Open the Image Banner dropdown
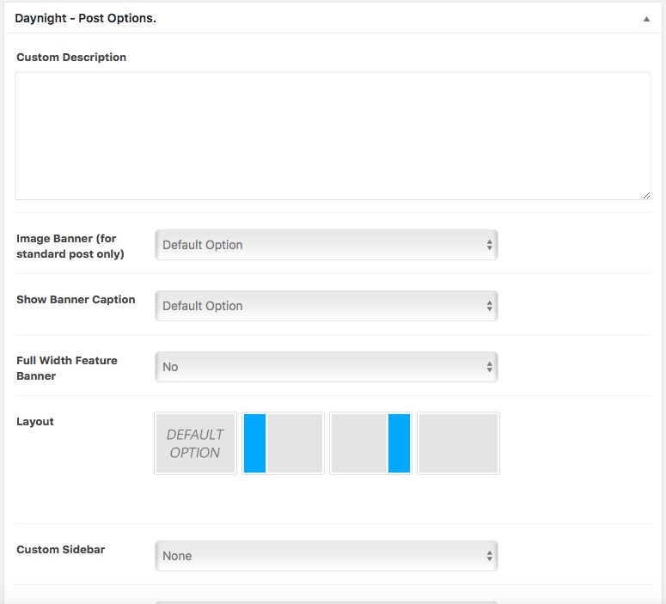Screen dimensions: 666x604 click(326, 245)
